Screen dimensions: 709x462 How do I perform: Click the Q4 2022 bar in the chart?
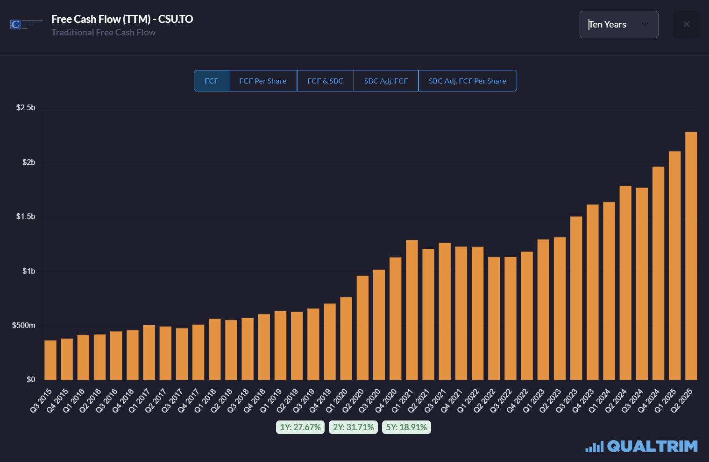527,315
